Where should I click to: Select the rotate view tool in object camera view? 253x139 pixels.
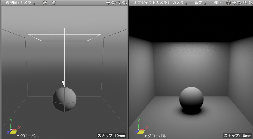(239, 3)
